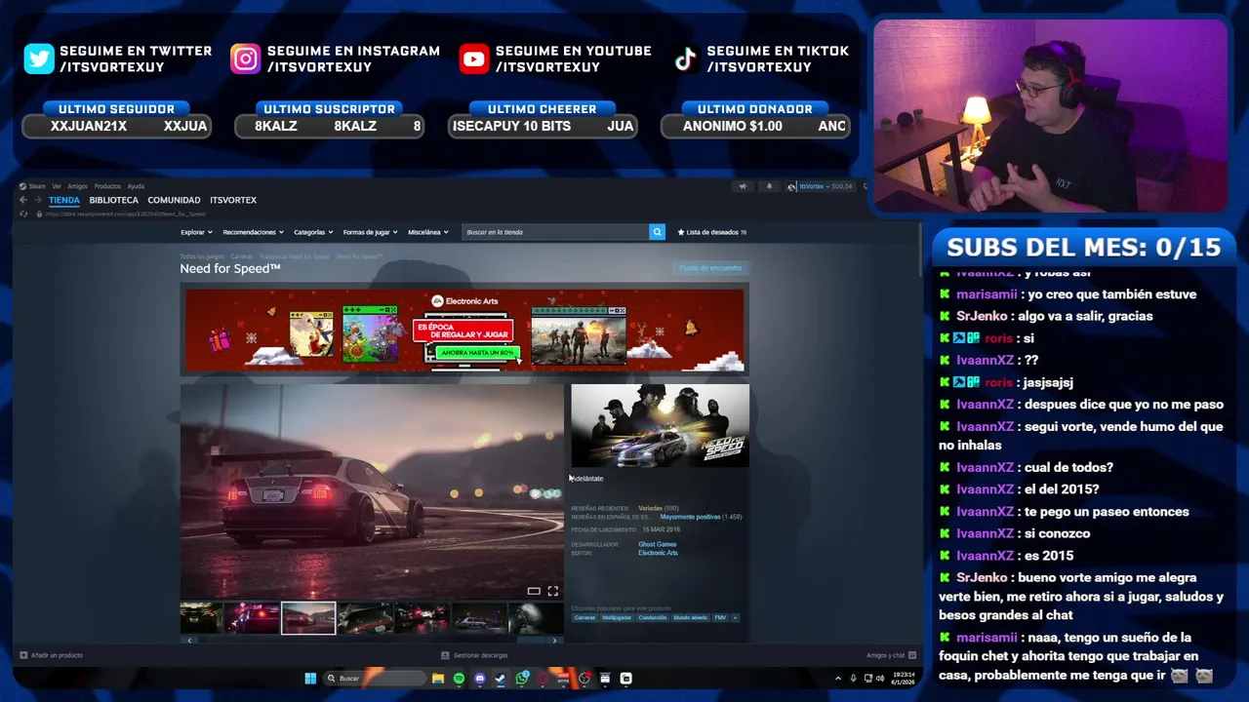Viewport: 1249px width, 702px height.
Task: Select the Conducción tag
Action: pos(653,617)
